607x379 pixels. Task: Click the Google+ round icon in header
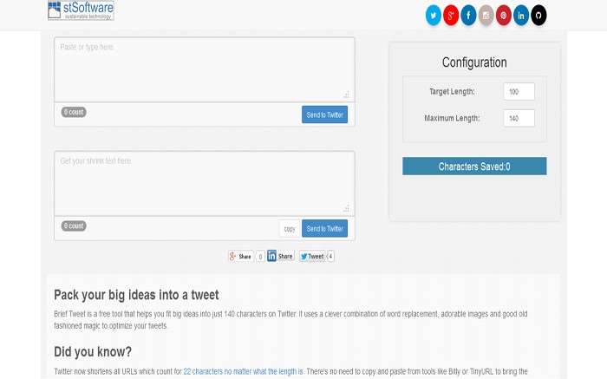[451, 15]
